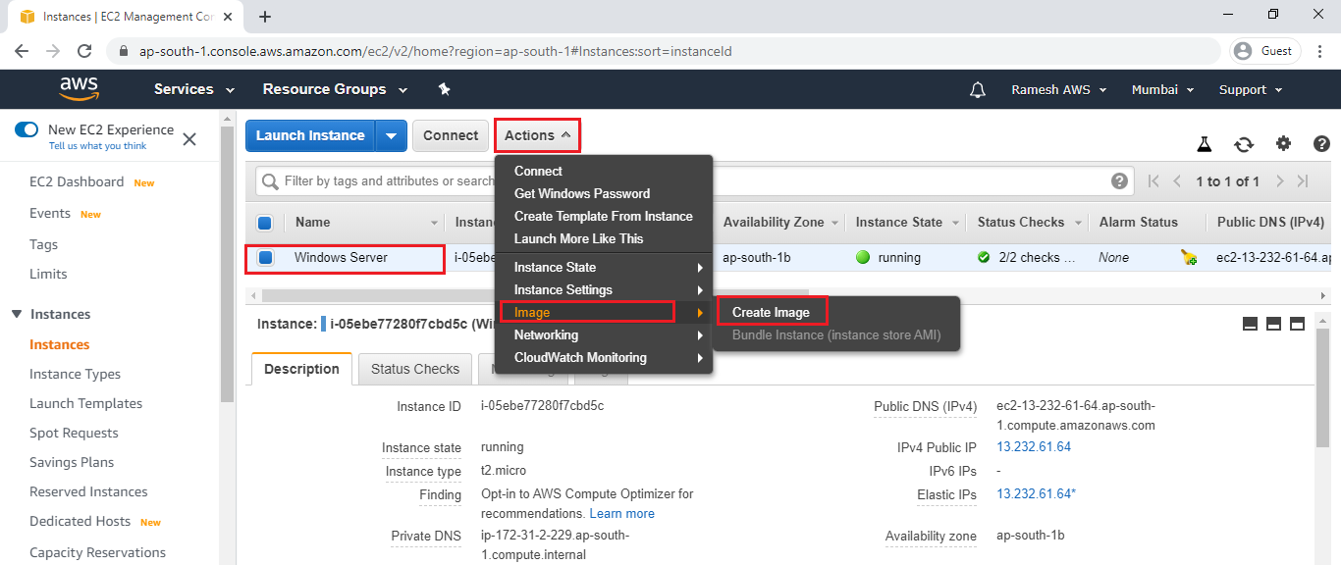Screen dimensions: 1341x565
Task: Minimize the details pane with smallest pane icon
Action: (1251, 324)
